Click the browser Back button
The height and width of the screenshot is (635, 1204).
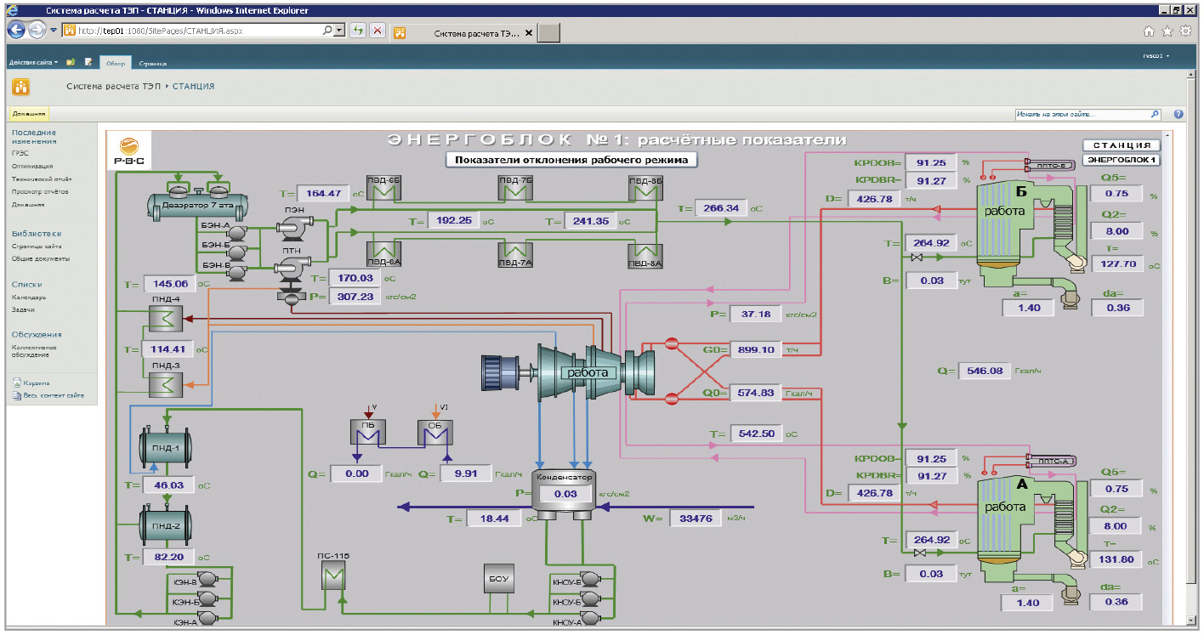coord(17,30)
